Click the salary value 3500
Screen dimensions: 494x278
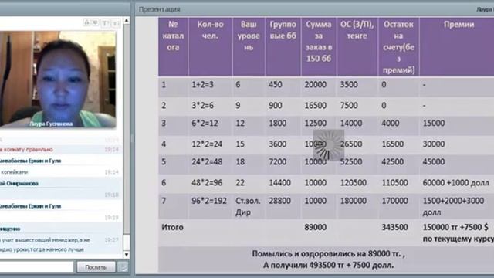(x=349, y=84)
